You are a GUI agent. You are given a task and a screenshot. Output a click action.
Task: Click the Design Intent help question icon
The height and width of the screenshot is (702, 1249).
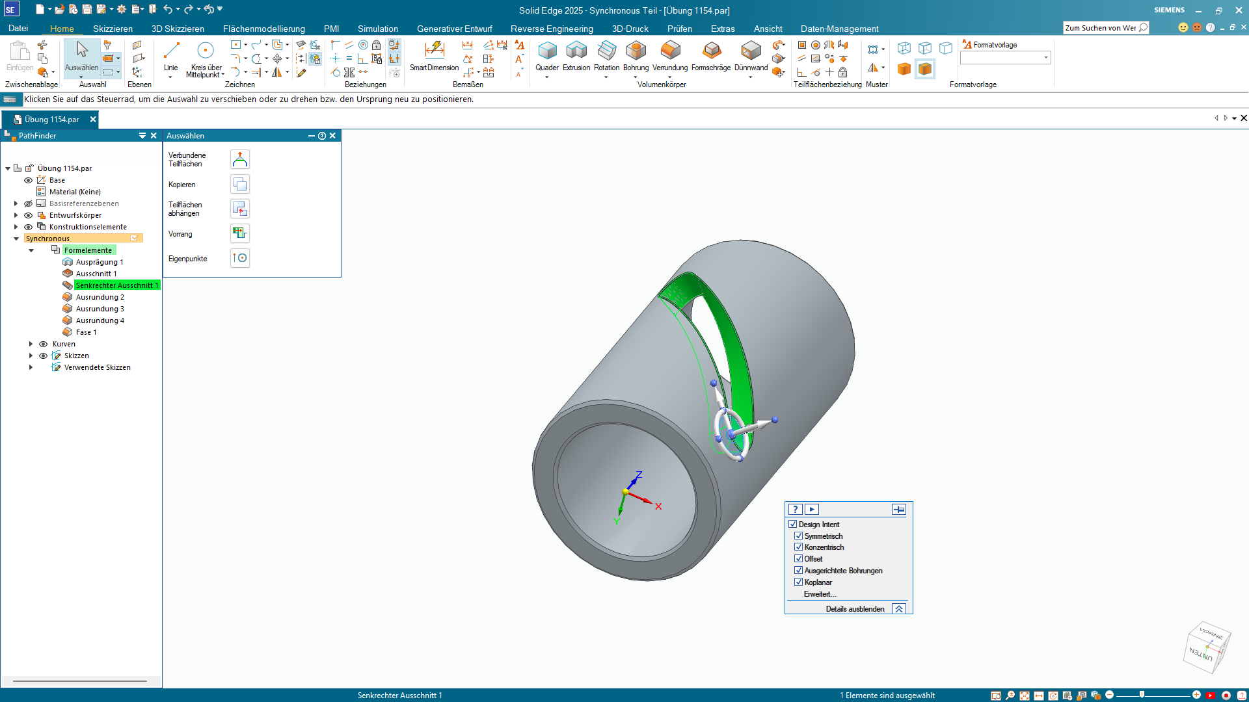795,510
